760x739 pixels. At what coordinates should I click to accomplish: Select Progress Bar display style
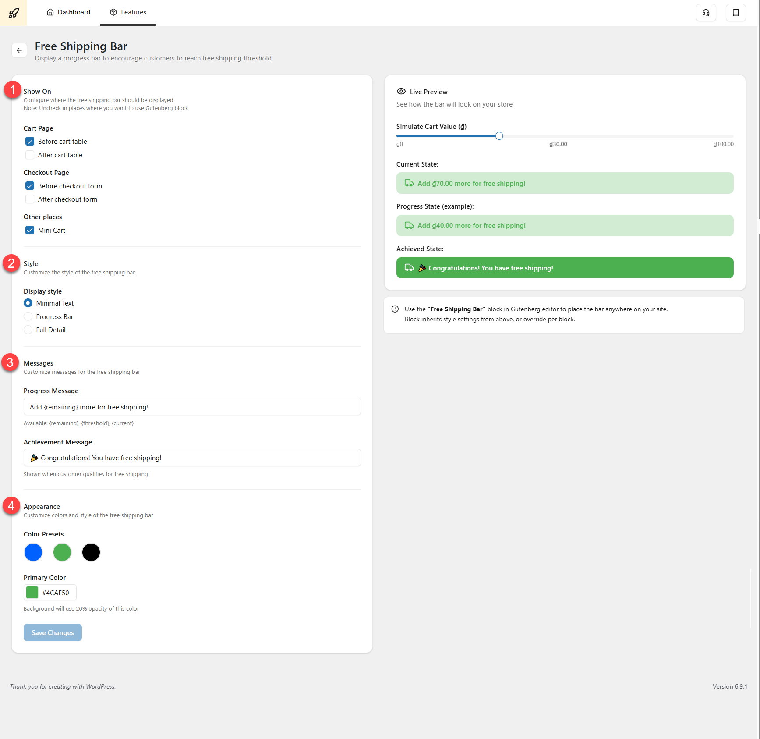point(28,317)
